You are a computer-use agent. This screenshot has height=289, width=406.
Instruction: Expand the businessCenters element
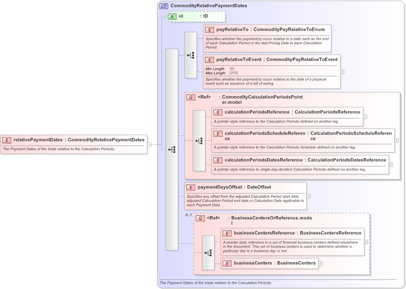click(x=320, y=264)
